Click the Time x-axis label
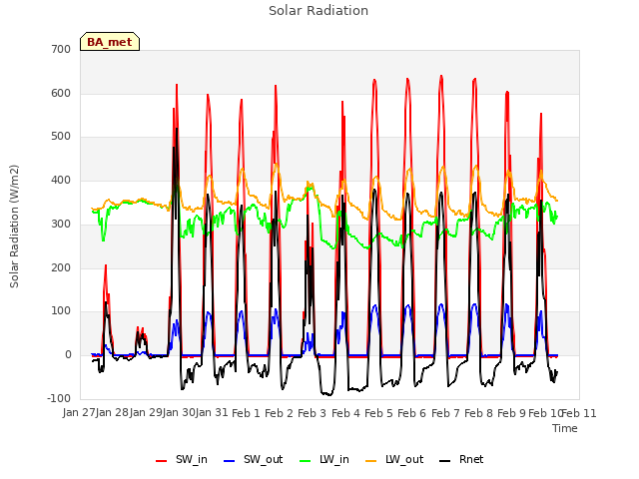639x479 pixels. (x=565, y=428)
